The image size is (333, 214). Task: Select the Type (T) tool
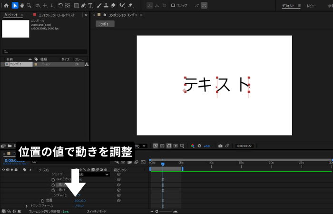click(90, 6)
